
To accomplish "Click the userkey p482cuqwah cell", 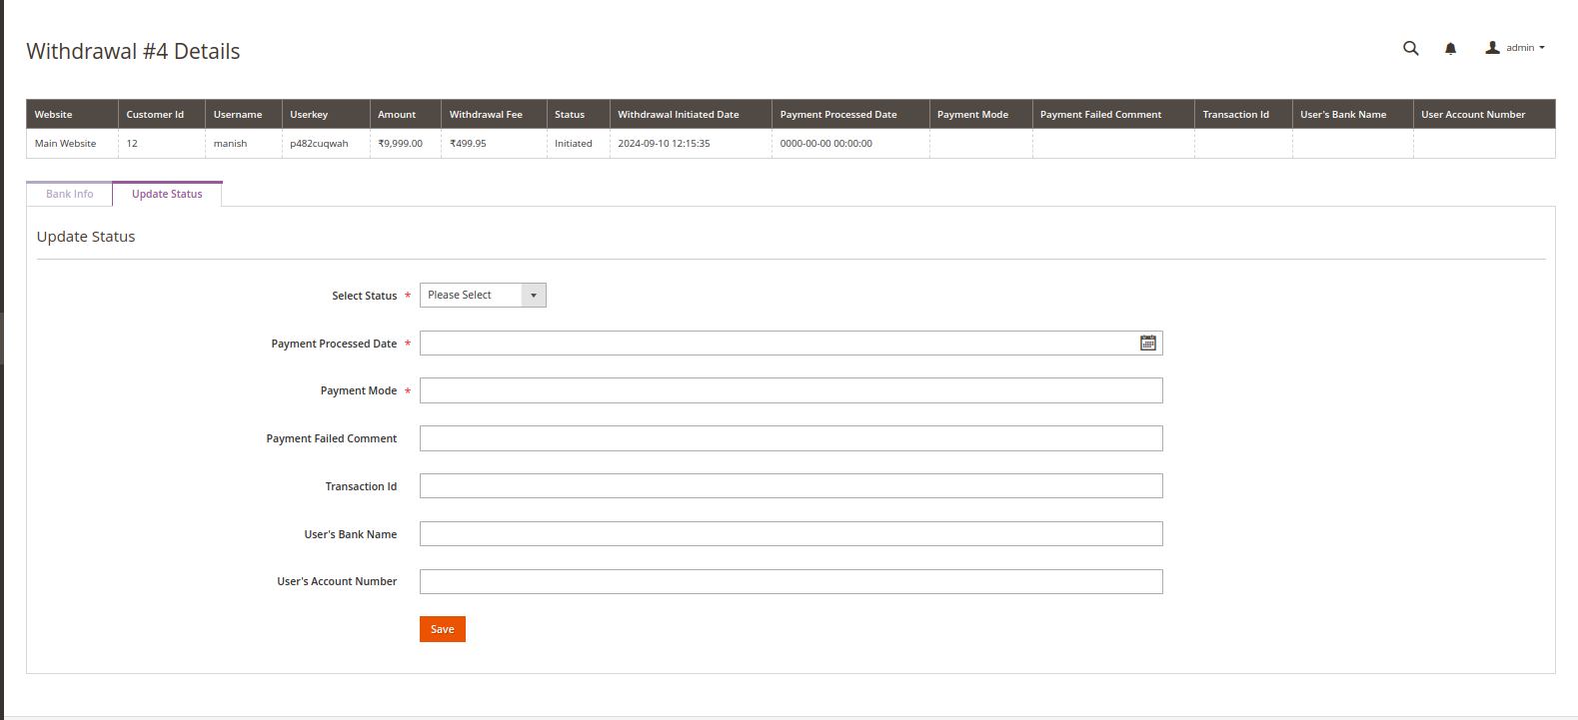I will tap(319, 144).
